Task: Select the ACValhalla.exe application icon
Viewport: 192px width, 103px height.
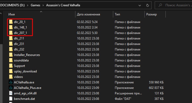Action: (x=11, y=82)
